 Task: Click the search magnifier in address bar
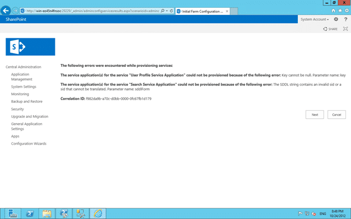tap(162, 11)
